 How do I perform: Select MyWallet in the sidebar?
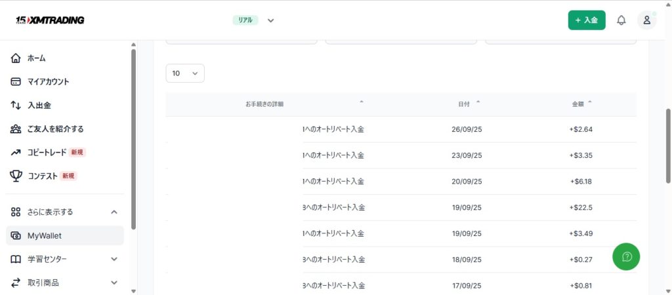45,236
